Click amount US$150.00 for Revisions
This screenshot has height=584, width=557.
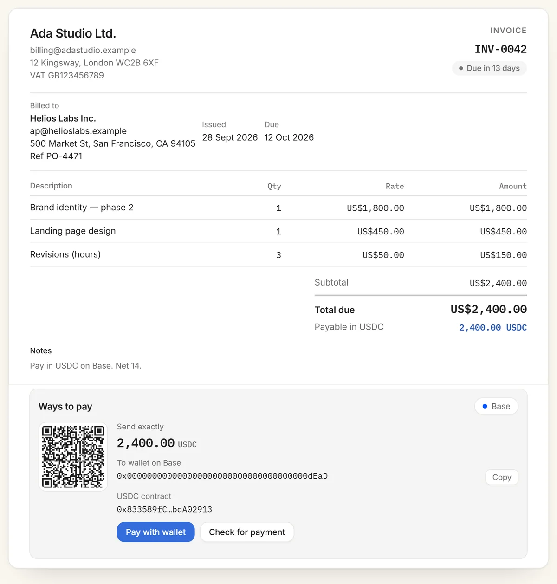click(x=503, y=255)
